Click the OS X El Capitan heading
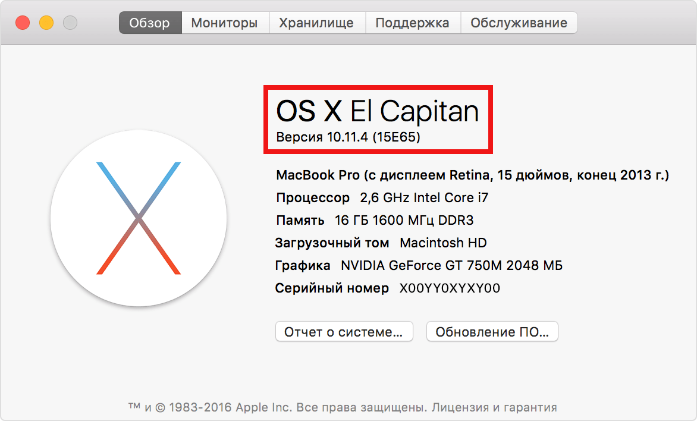 tap(378, 111)
